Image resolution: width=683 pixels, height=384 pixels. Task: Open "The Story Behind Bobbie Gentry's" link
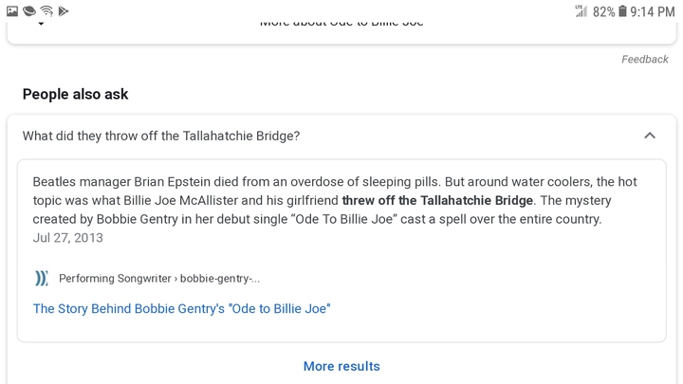[x=181, y=309]
